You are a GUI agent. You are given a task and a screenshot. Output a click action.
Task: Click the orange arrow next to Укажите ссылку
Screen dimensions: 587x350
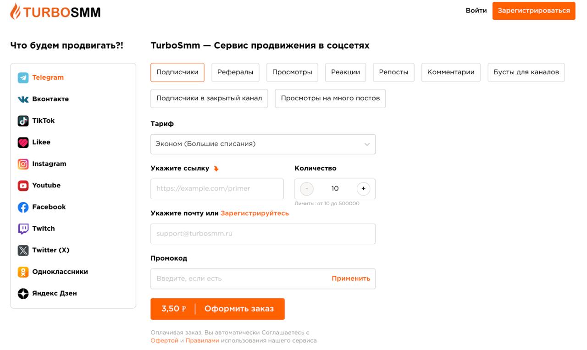click(216, 169)
